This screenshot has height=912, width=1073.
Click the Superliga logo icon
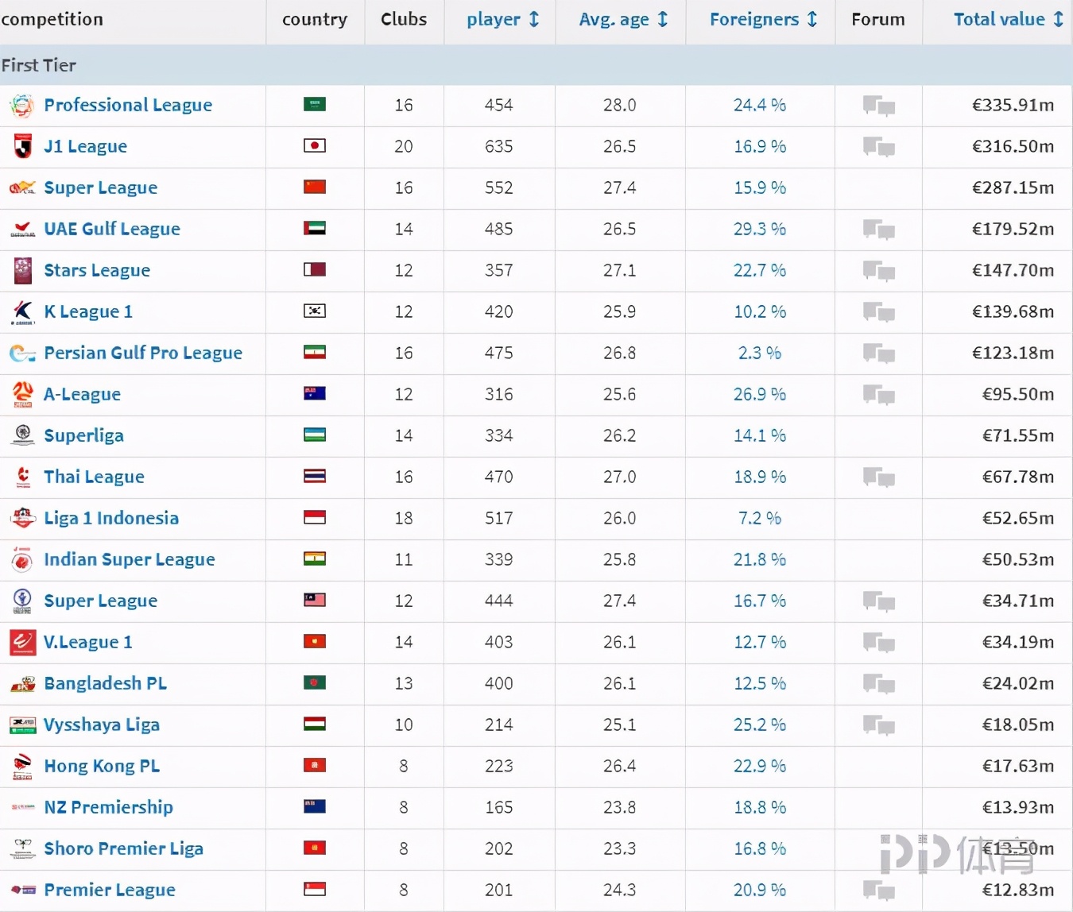click(x=22, y=435)
